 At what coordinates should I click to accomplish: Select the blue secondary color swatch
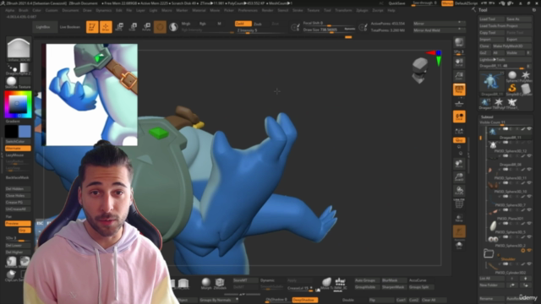click(x=25, y=131)
